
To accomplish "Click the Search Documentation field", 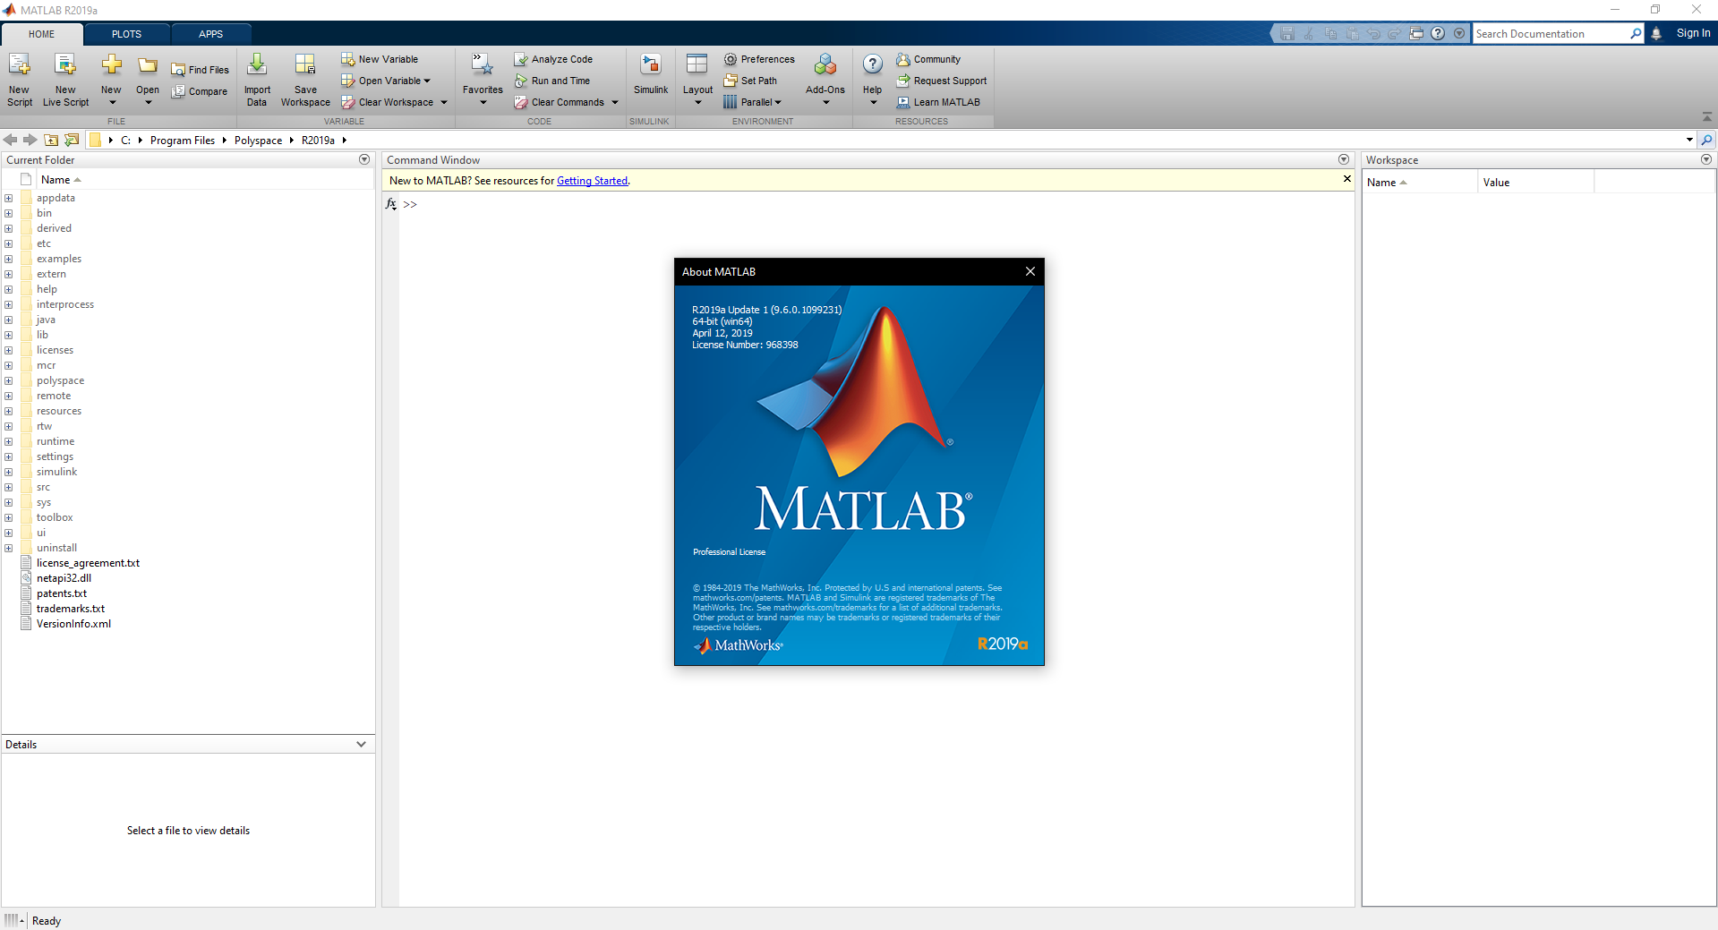I will click(1551, 34).
